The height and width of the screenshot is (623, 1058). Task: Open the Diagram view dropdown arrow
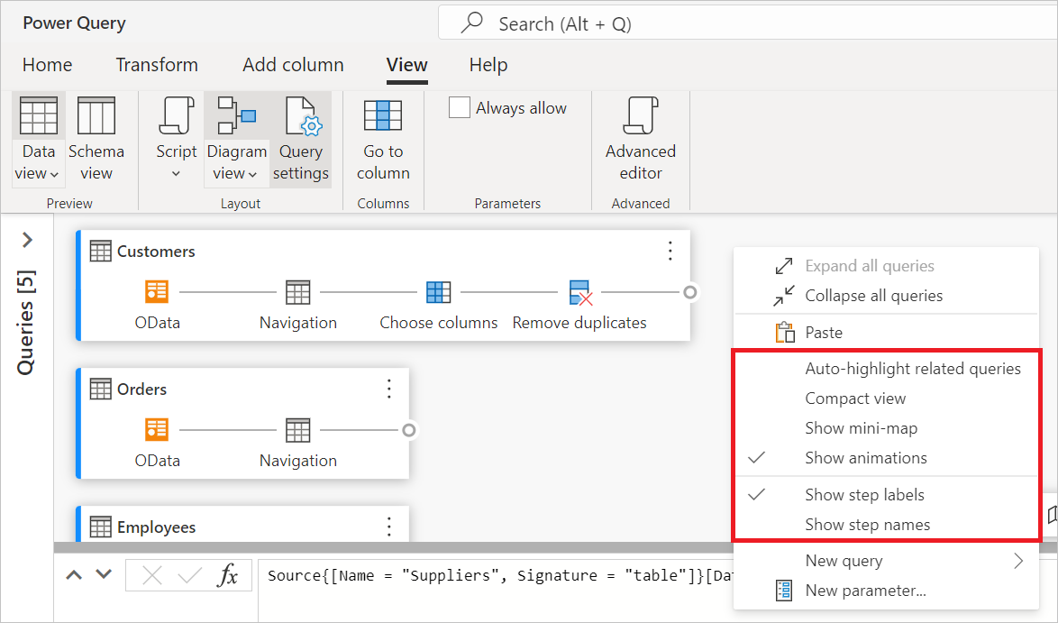pos(252,175)
